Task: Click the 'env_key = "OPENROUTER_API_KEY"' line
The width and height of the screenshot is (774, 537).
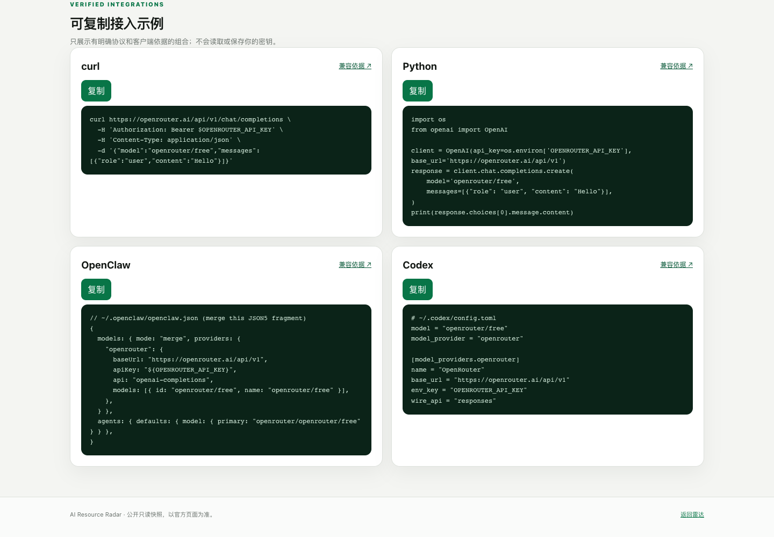Action: click(x=469, y=390)
